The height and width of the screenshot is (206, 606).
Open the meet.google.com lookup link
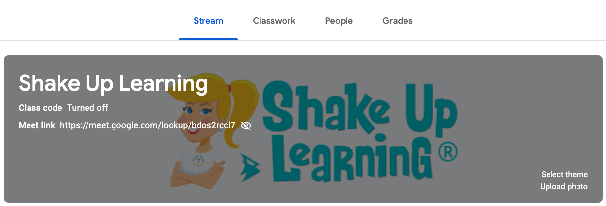(148, 125)
